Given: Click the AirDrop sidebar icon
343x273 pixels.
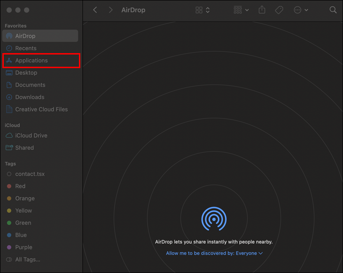Looking at the screenshot, I should [x=9, y=36].
